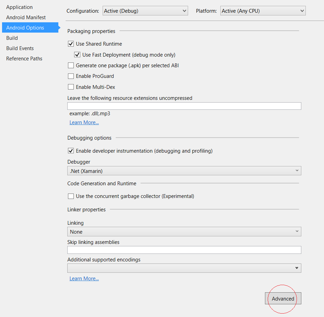Check the Enable ProGuard option
This screenshot has height=317, width=324.
point(71,76)
